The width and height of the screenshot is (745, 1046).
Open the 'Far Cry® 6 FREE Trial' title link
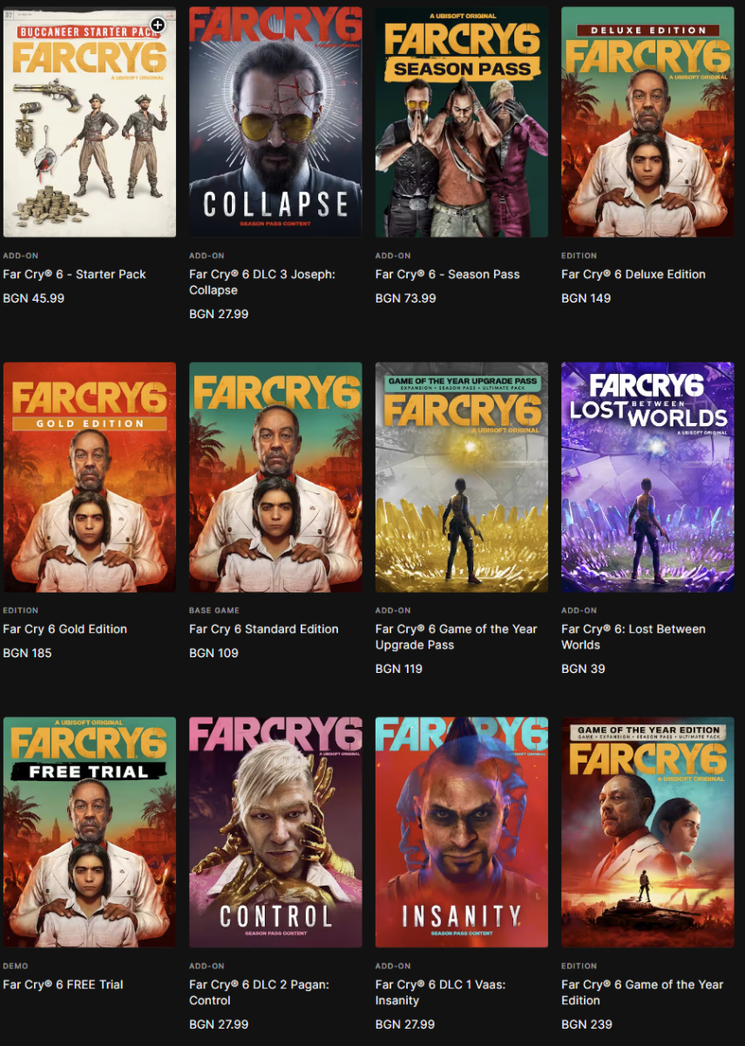(64, 984)
